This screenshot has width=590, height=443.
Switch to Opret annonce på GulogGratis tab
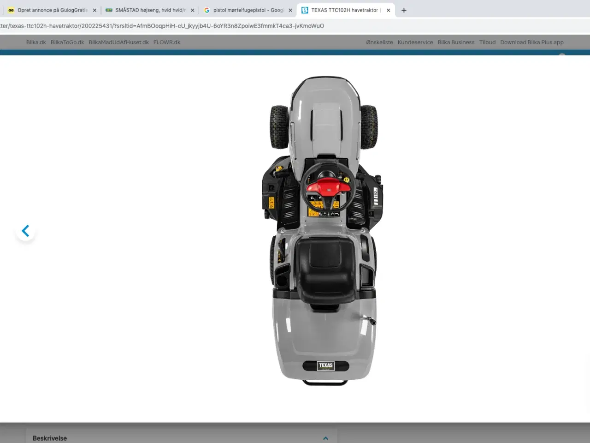[52, 10]
